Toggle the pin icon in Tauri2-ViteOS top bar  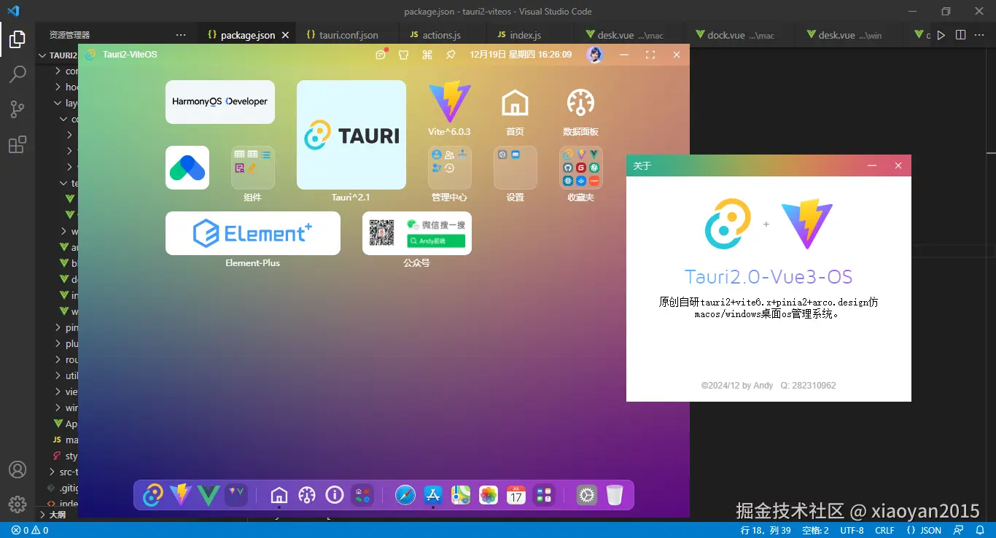tap(451, 55)
